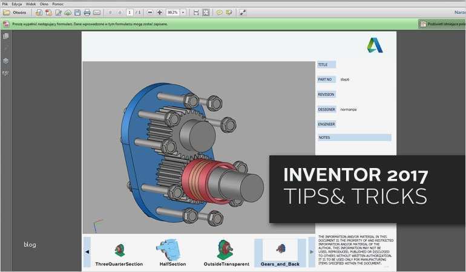Click the property disclaimer text block

[356, 250]
